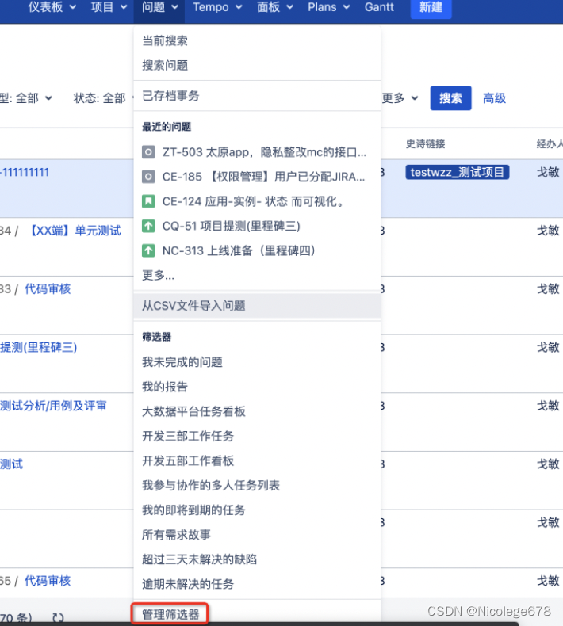Select filter 我的报告
This screenshot has width=563, height=626.
click(x=257, y=387)
